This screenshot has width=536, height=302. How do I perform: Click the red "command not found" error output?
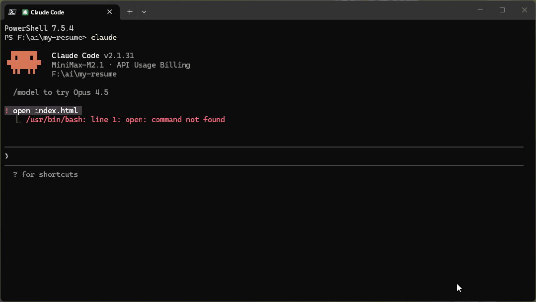(x=126, y=120)
